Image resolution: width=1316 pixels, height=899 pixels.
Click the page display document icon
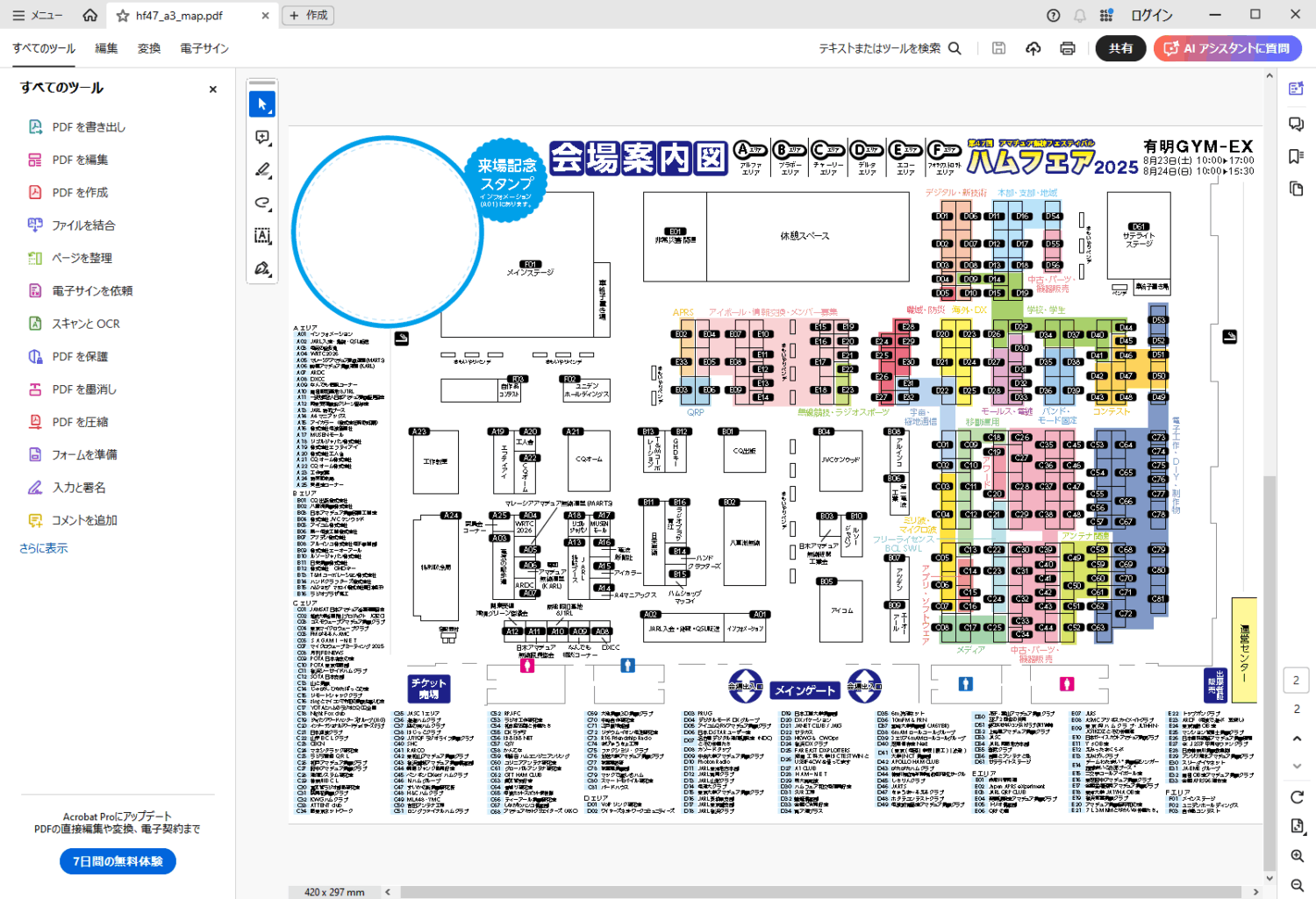pos(1297,826)
